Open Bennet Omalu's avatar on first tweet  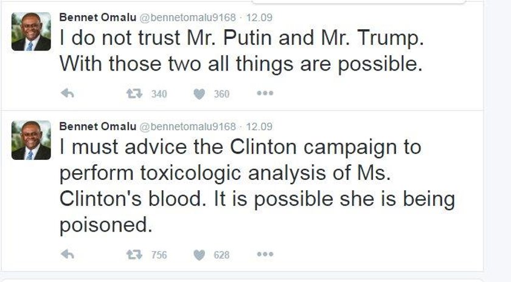pos(31,31)
